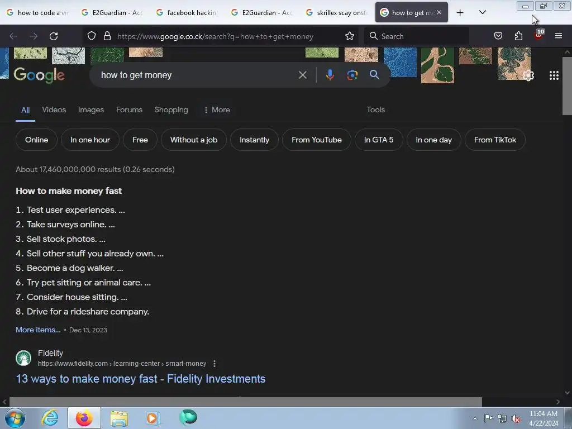
Task: Open Google quick settings gear icon
Action: tap(528, 75)
